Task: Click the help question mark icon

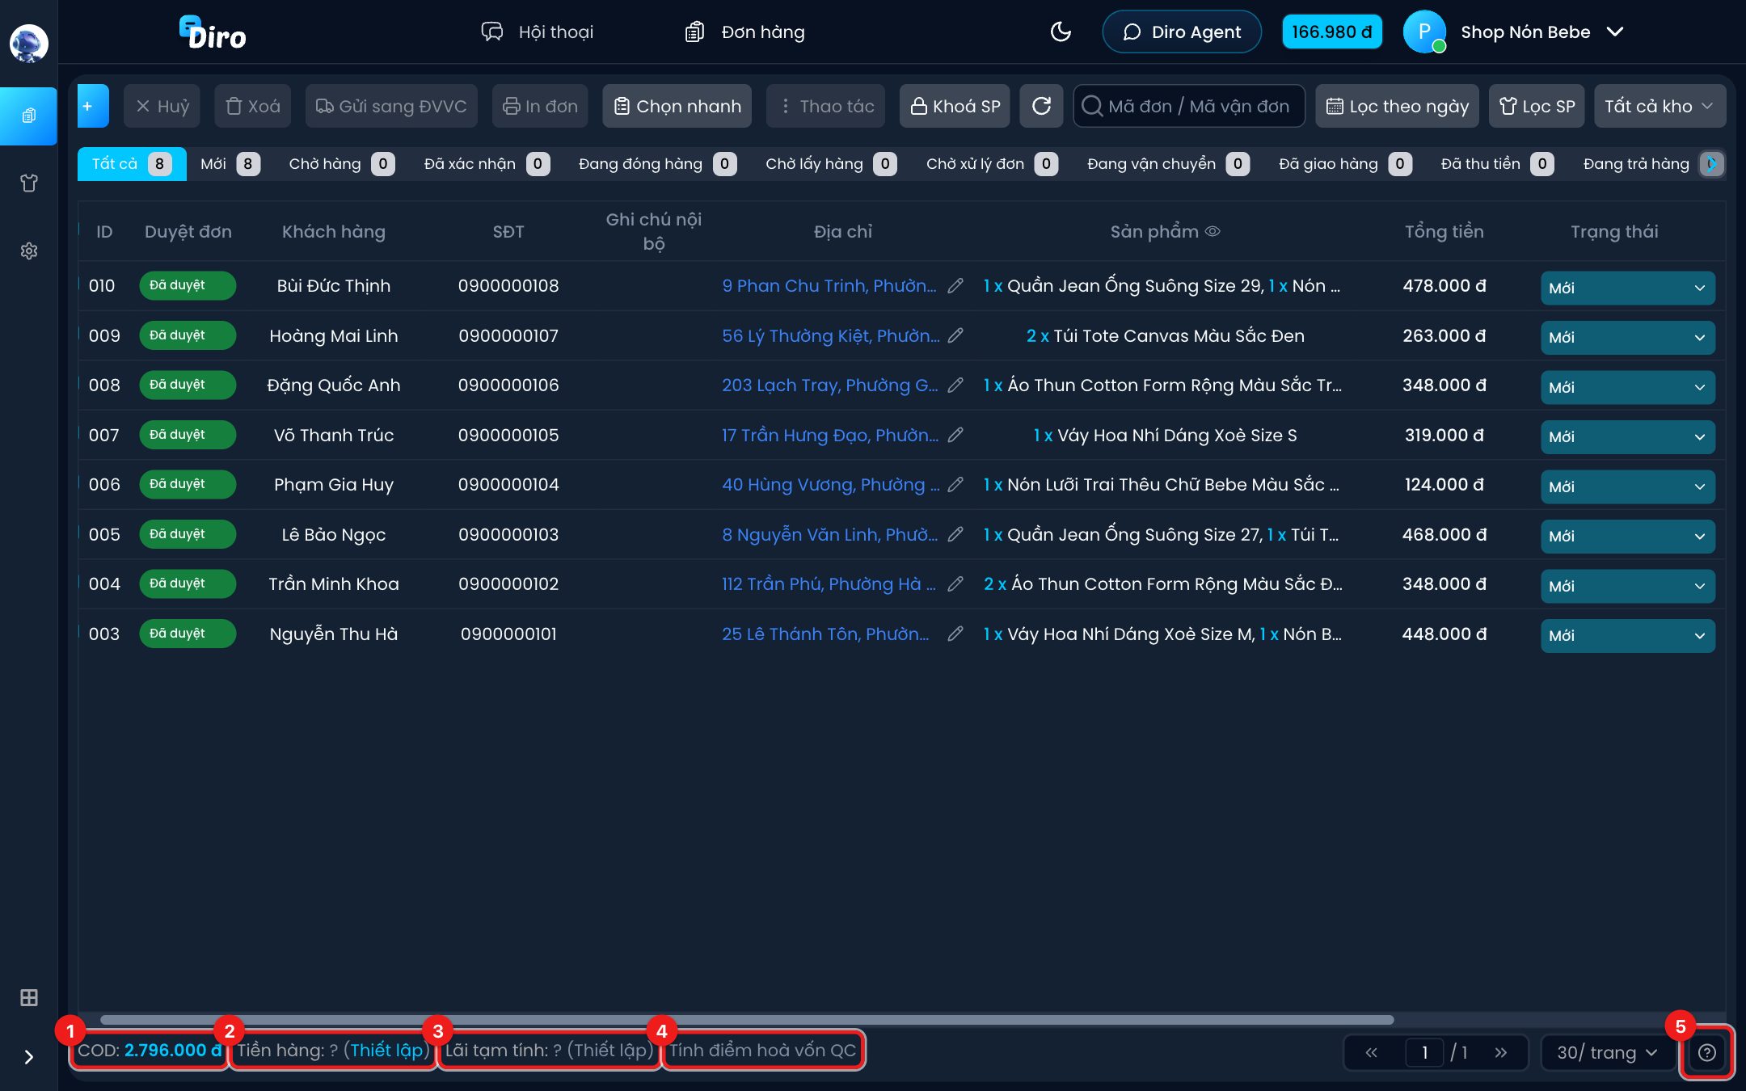Action: 1707,1052
